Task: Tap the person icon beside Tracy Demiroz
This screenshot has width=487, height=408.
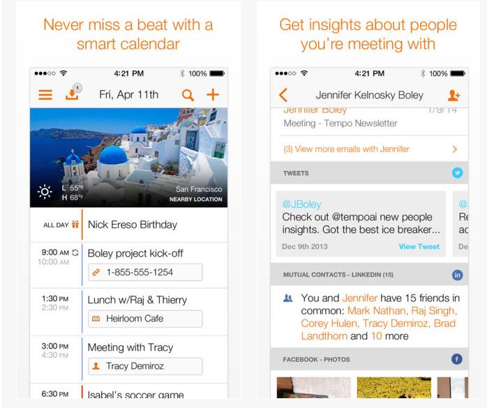Action: tap(96, 366)
